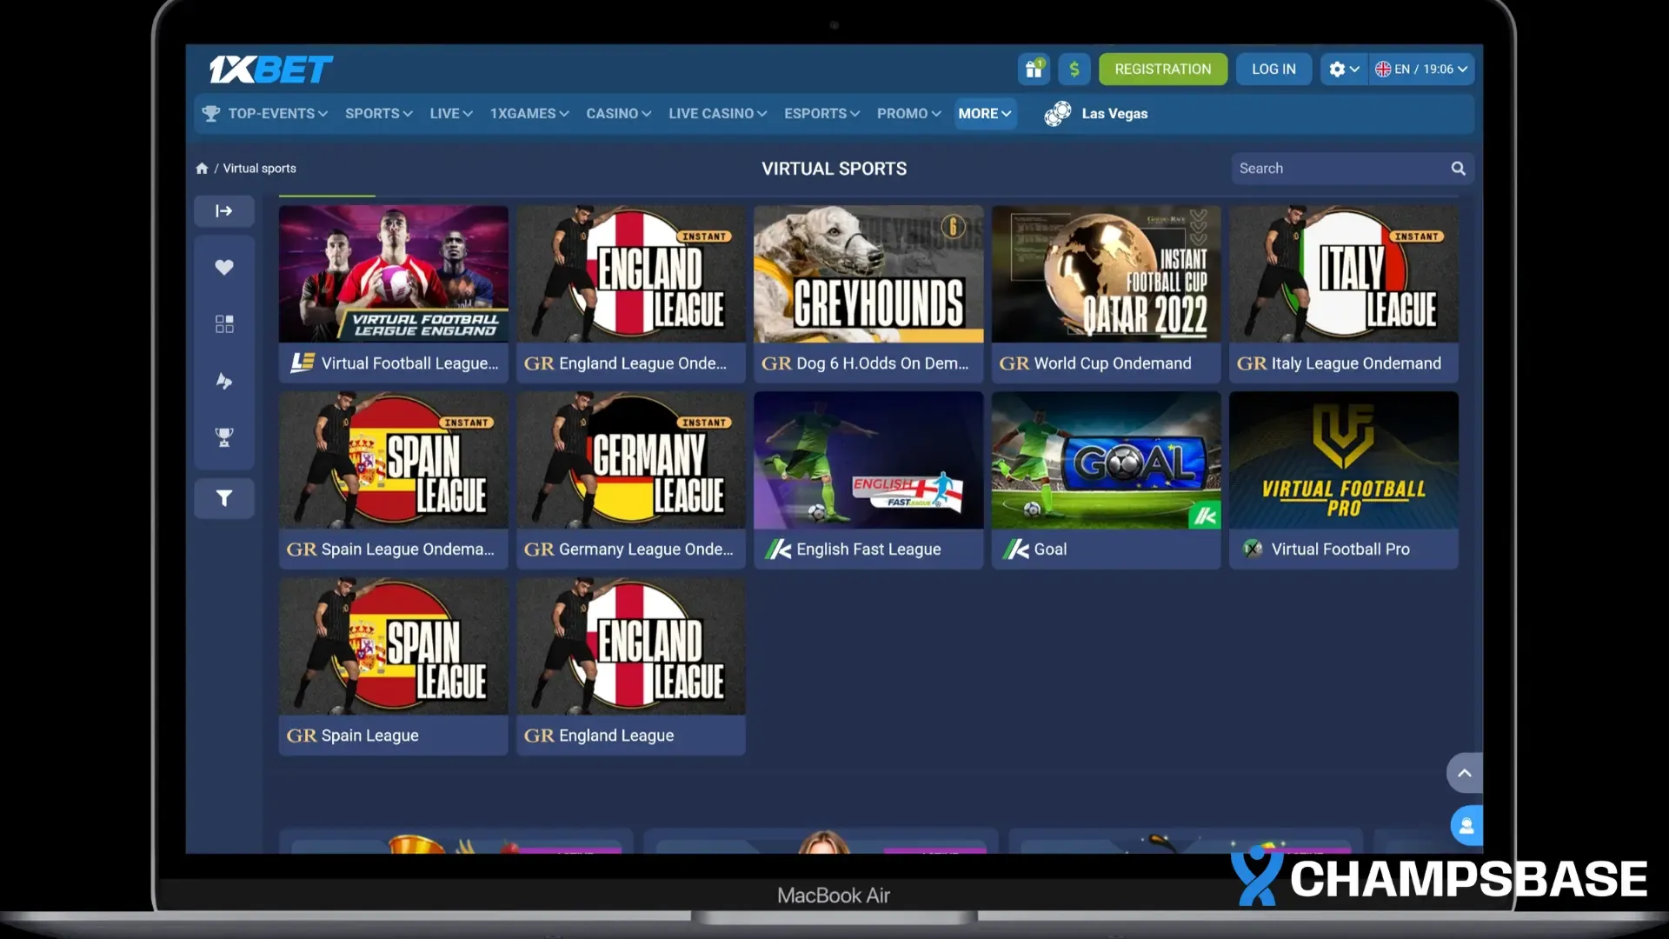Open Instant Football Cup Qatar 2022 thumbnail
Screen dimensions: 1669x939
click(1107, 274)
